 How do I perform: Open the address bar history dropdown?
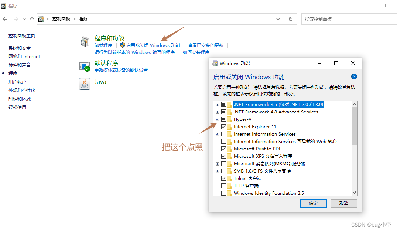pyautogui.click(x=278, y=19)
